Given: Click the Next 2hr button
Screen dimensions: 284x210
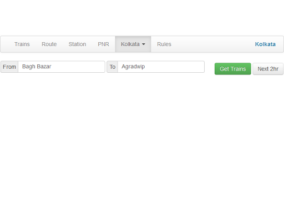Looking at the screenshot, I should (x=268, y=69).
